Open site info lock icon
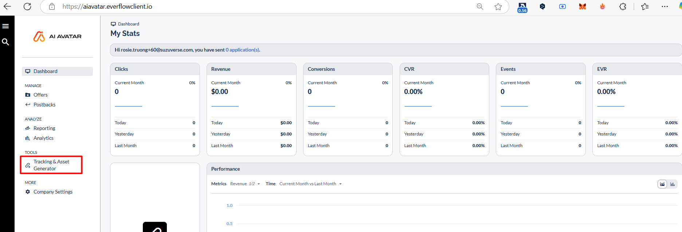The width and height of the screenshot is (682, 232). pyautogui.click(x=52, y=7)
